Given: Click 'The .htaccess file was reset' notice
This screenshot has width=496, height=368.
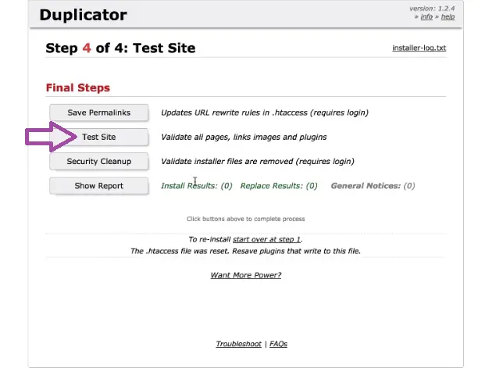Looking at the screenshot, I should click(245, 252).
